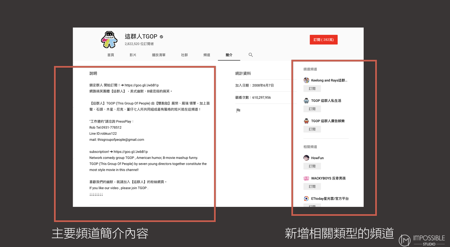The height and width of the screenshot is (247, 450).
Task: Click the 這群人TGOP channel avatar
Action: point(109,40)
